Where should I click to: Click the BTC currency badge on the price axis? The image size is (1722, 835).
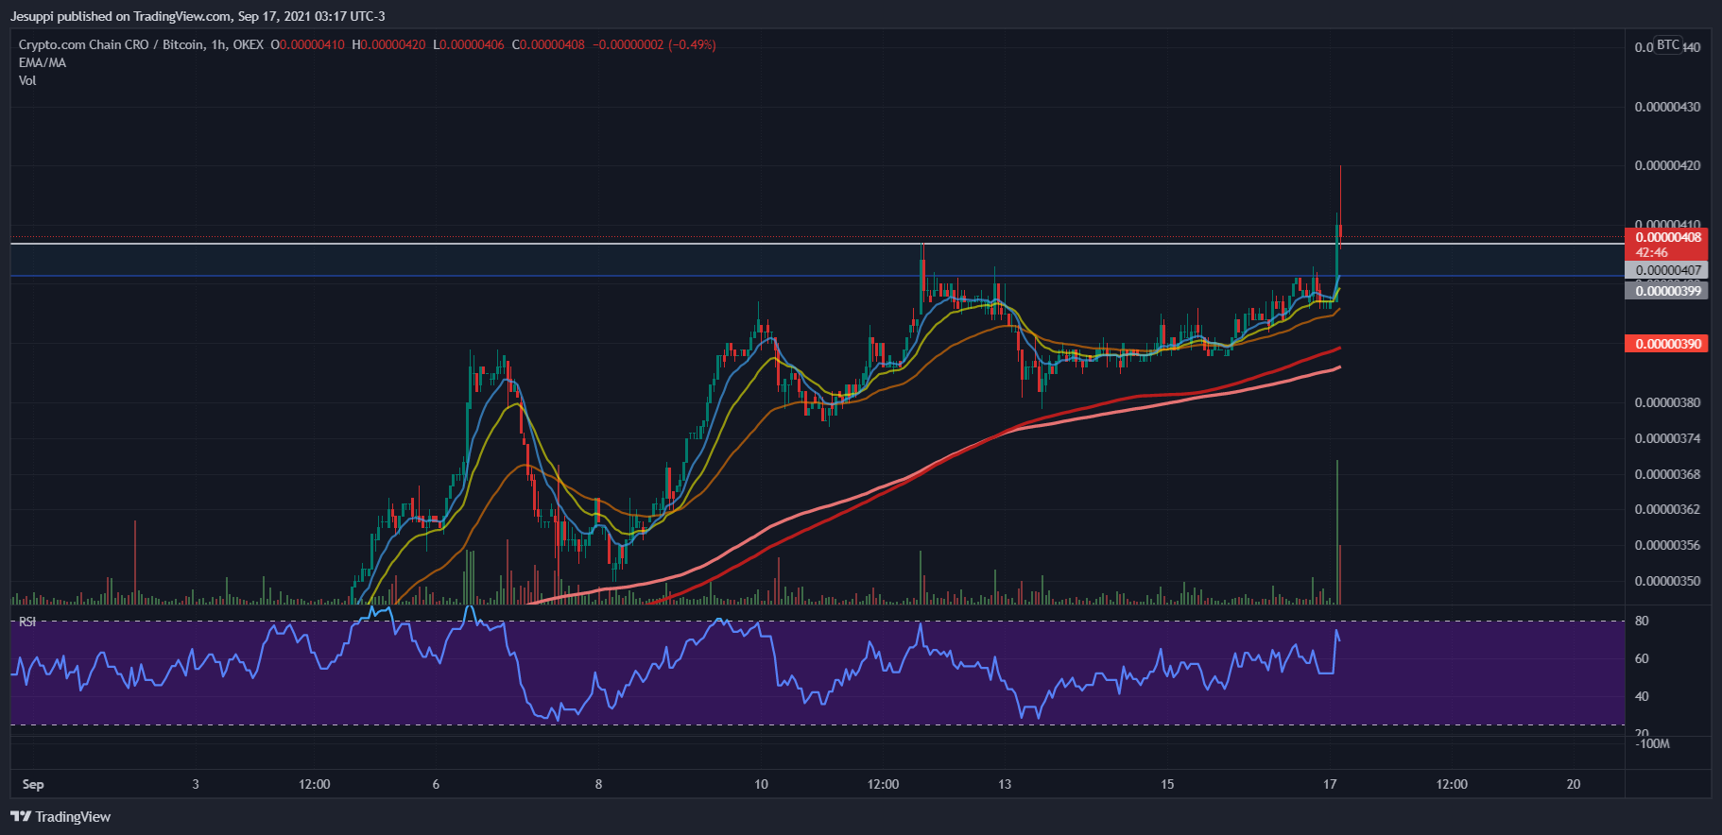coord(1668,45)
